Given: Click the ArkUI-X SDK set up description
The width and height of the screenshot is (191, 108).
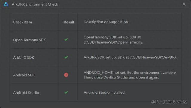Looking at the screenshot, I should click(x=130, y=57).
